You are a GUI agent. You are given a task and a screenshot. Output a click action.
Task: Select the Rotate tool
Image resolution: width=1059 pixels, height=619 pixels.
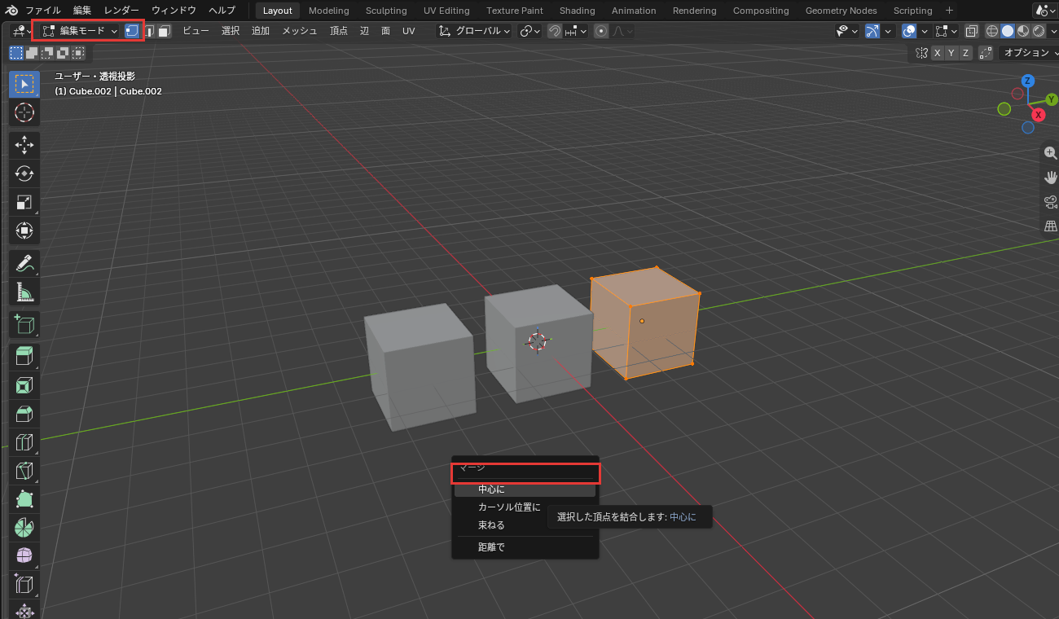click(24, 173)
